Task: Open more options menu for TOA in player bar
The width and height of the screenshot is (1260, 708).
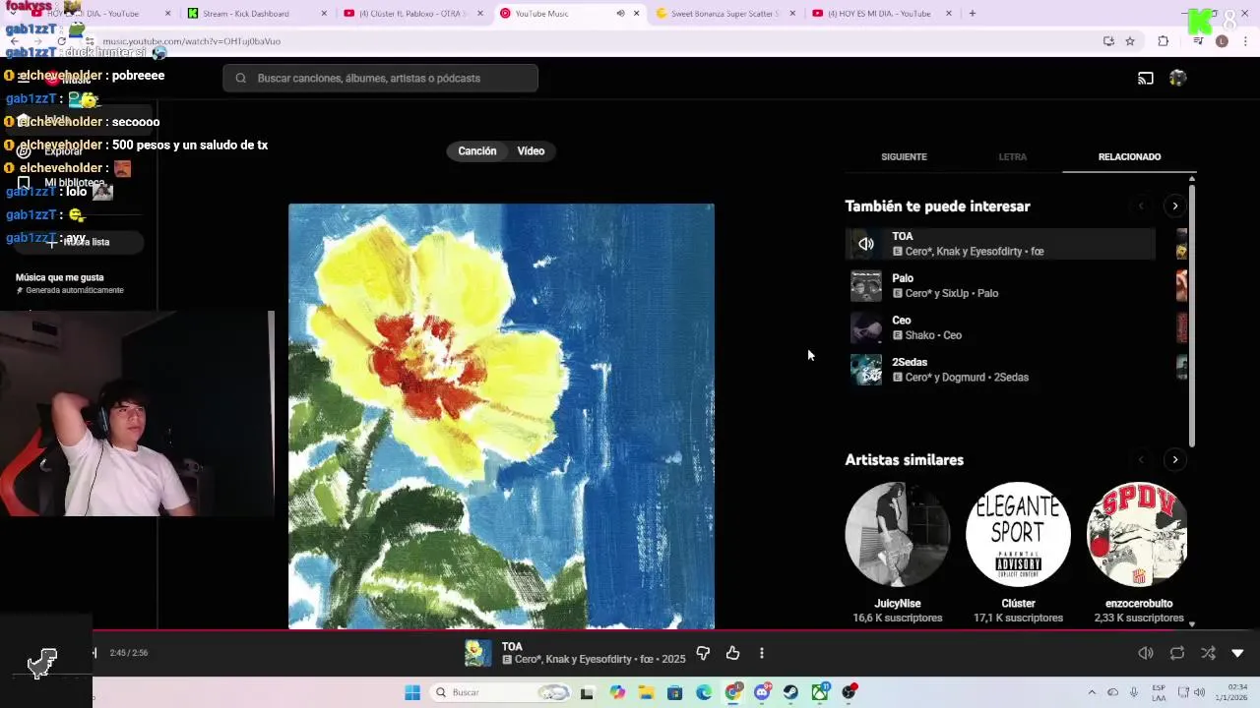Action: click(x=761, y=653)
